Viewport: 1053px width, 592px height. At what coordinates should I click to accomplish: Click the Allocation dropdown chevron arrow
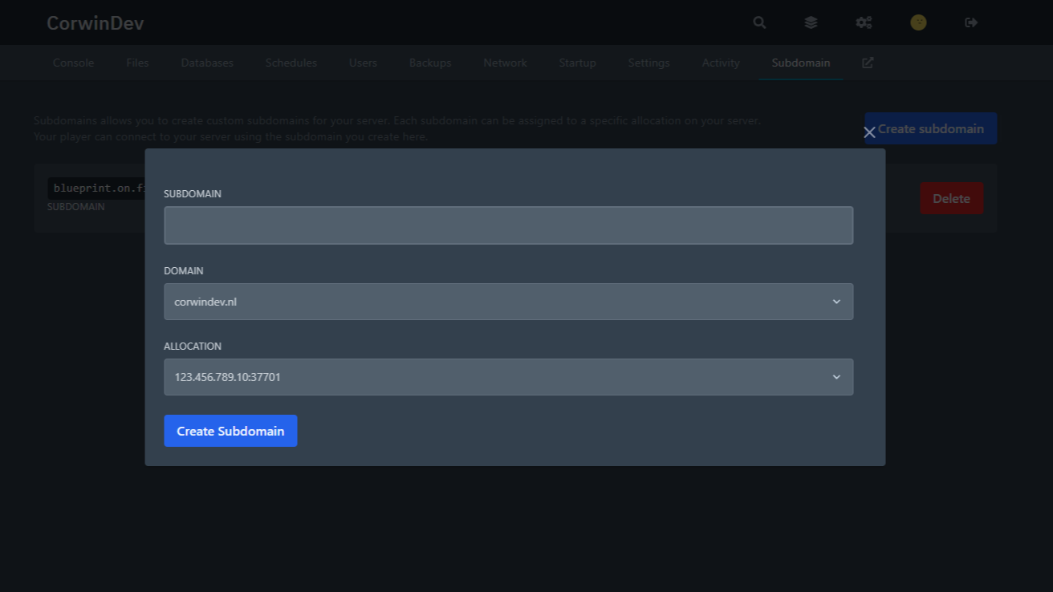tap(836, 377)
